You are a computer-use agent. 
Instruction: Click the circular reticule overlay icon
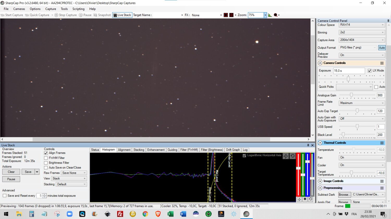[226, 15]
